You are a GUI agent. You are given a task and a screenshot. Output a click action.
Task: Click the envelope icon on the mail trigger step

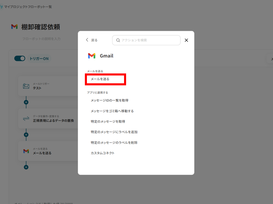click(26, 86)
